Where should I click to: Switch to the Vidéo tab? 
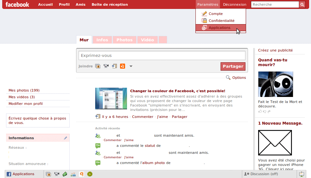(x=147, y=40)
